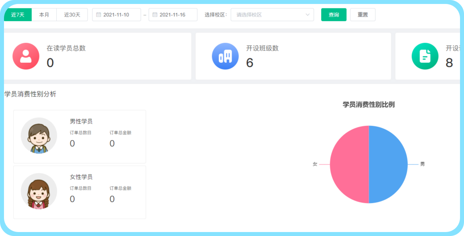Screen dimensions: 464x236
Task: Click calendar icon in end date field
Action: pyautogui.click(x=155, y=15)
